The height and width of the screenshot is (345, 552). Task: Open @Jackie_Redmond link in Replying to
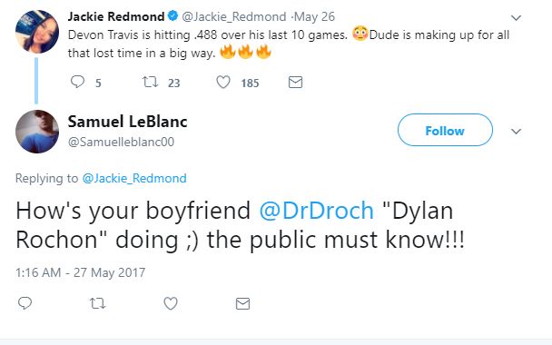(x=134, y=178)
